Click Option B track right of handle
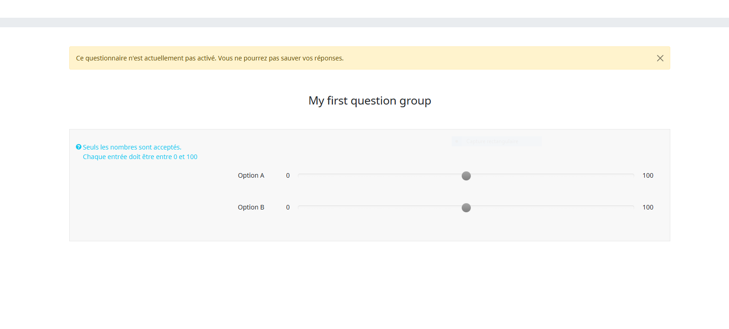The height and width of the screenshot is (329, 729). (551, 207)
